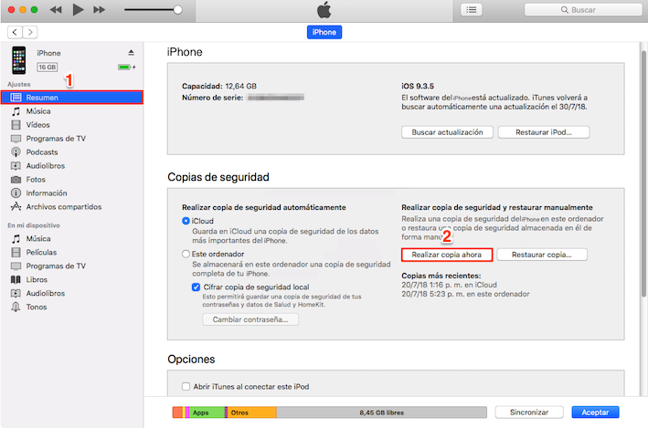648x428 pixels.
Task: Click Restaurar copia button
Action: tap(542, 255)
